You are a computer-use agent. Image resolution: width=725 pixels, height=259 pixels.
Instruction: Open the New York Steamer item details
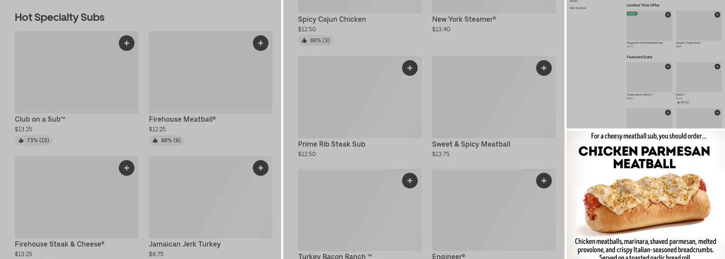464,20
